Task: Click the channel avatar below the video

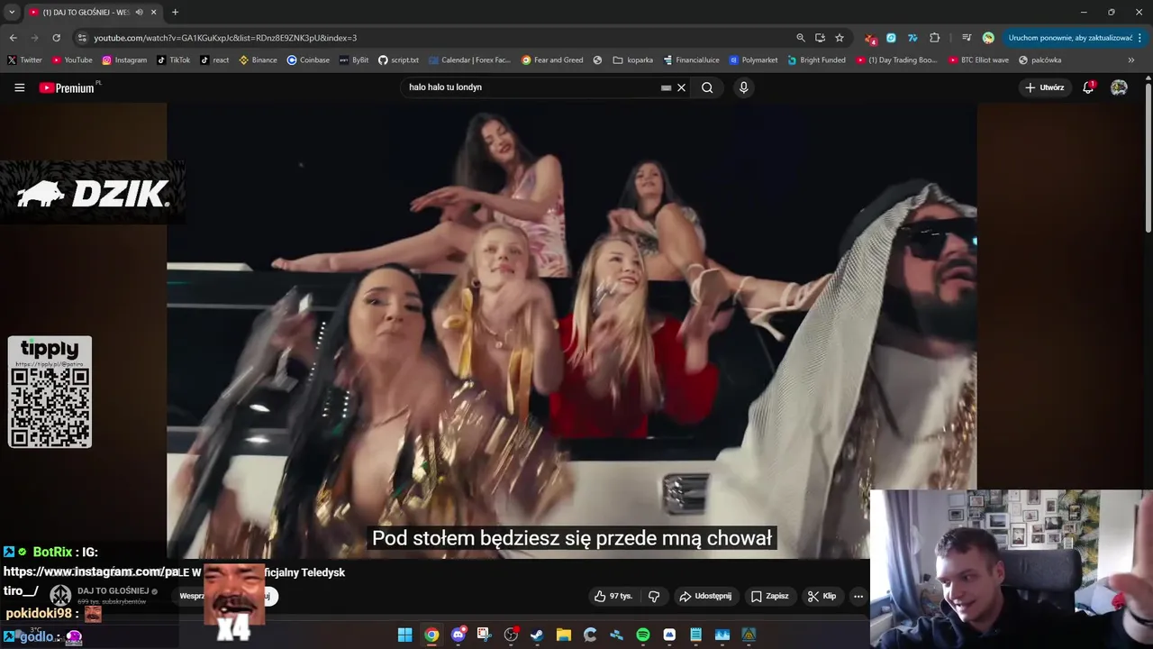Action: tap(60, 595)
